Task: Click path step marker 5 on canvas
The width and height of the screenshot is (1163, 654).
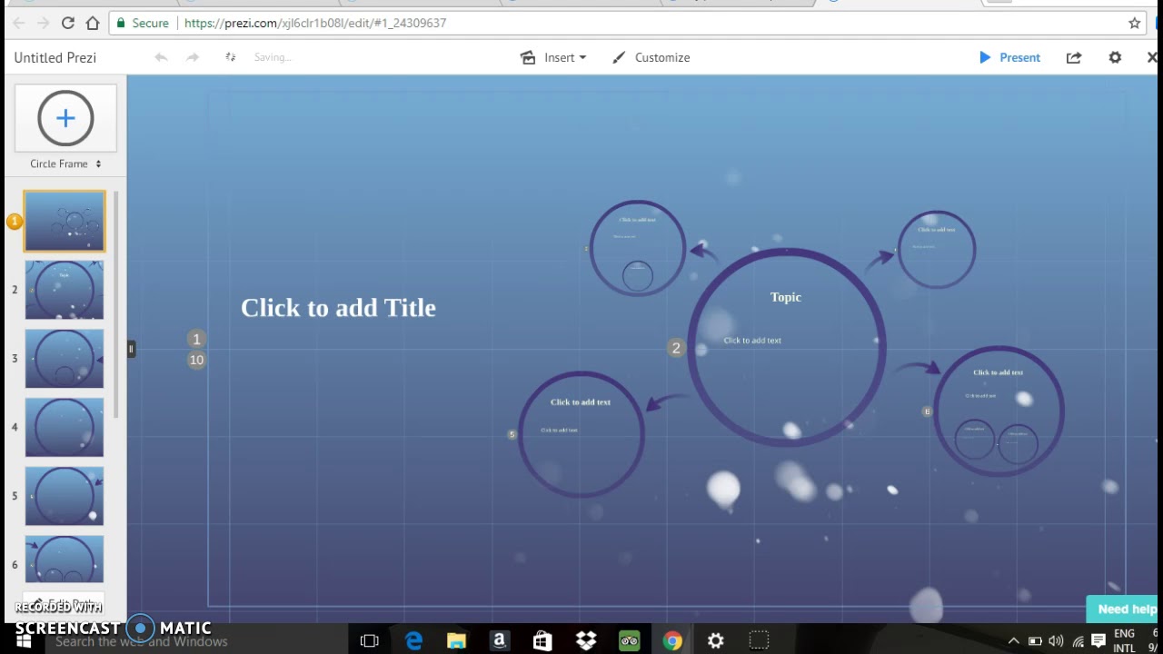Action: (512, 435)
